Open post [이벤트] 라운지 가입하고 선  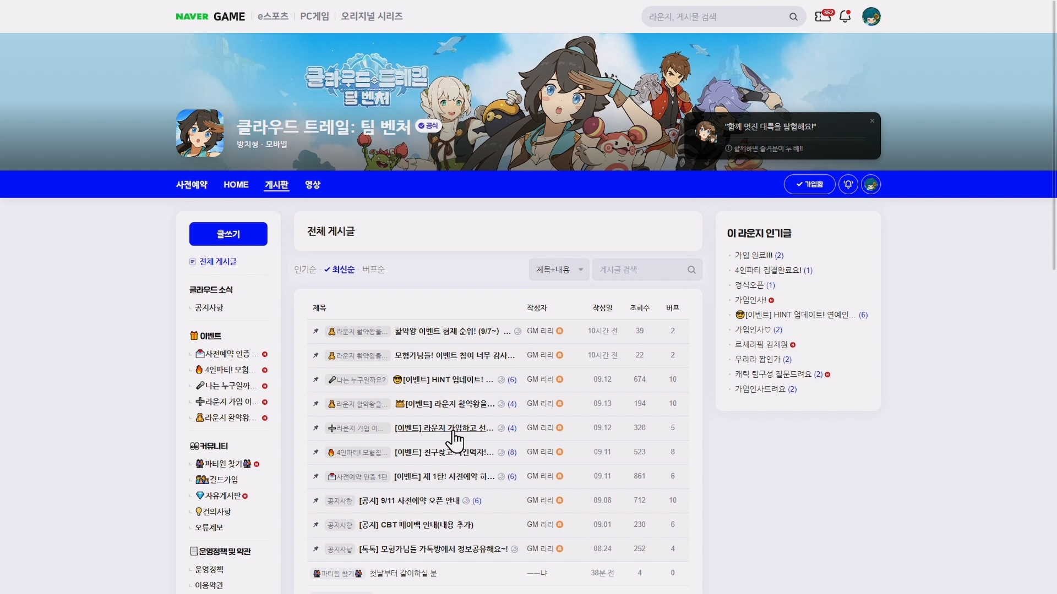[x=444, y=428]
